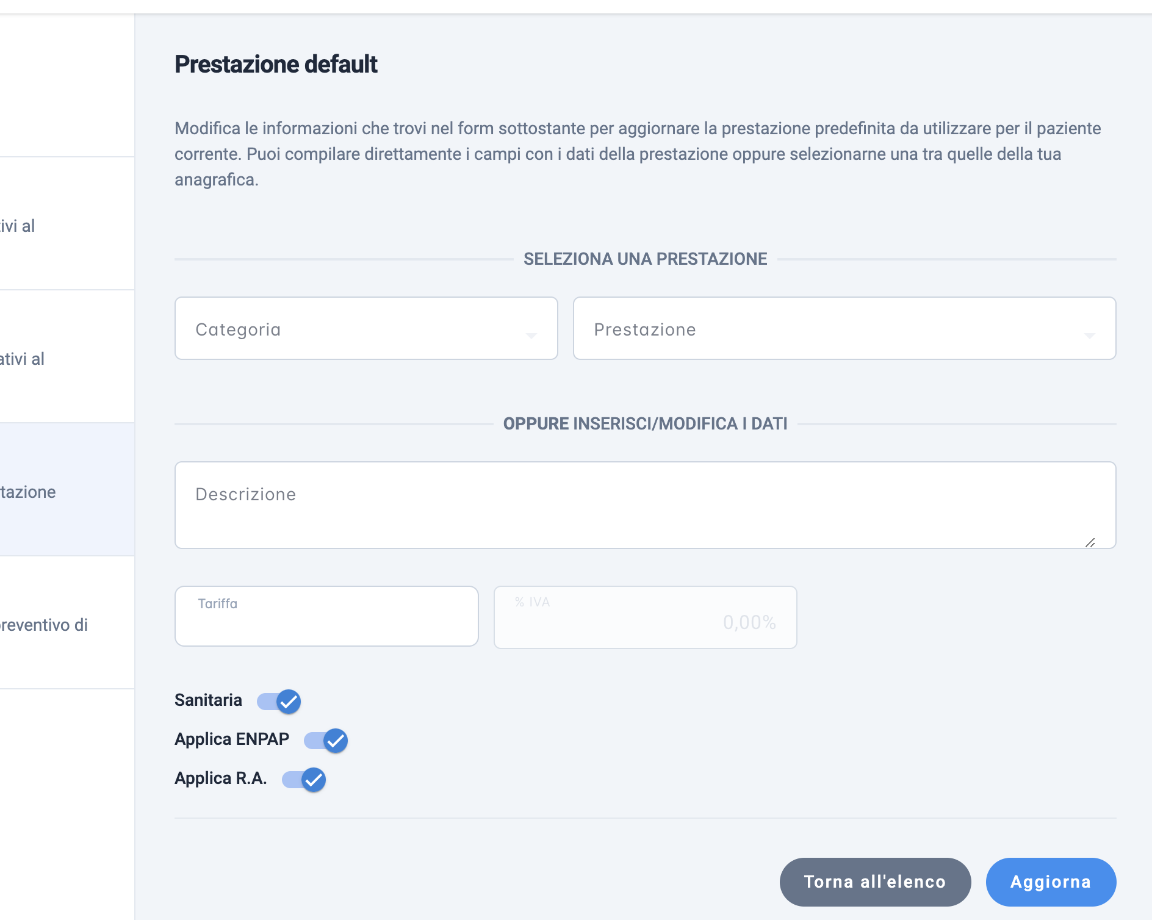Turn off the Applica R.A. switch
This screenshot has height=920, width=1152.
[304, 779]
